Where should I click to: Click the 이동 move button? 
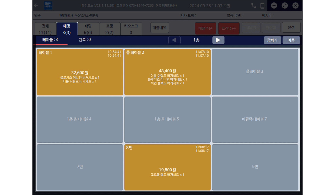point(291,40)
